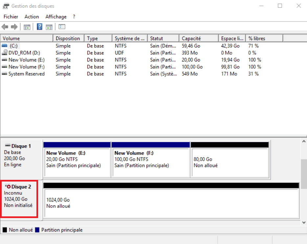This screenshot has width=307, height=244.
Task: Sort by the Disposition column header
Action: pos(69,38)
